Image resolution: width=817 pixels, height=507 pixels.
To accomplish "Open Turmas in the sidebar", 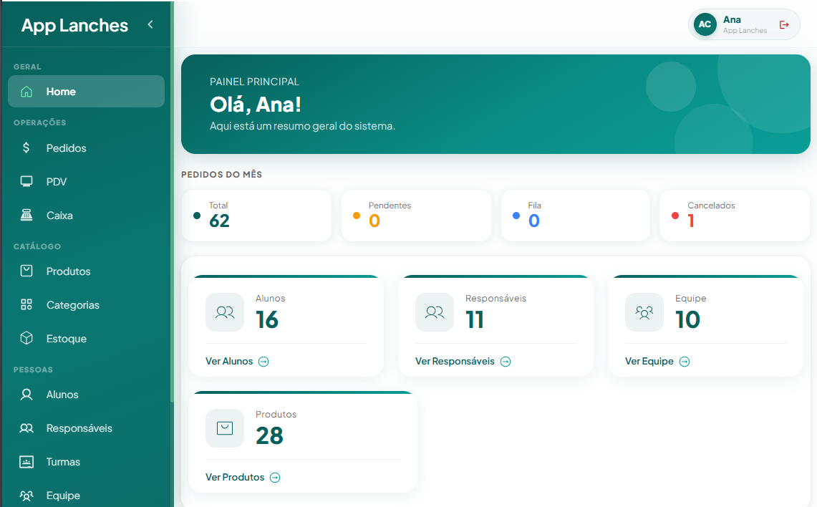I will 86,462.
